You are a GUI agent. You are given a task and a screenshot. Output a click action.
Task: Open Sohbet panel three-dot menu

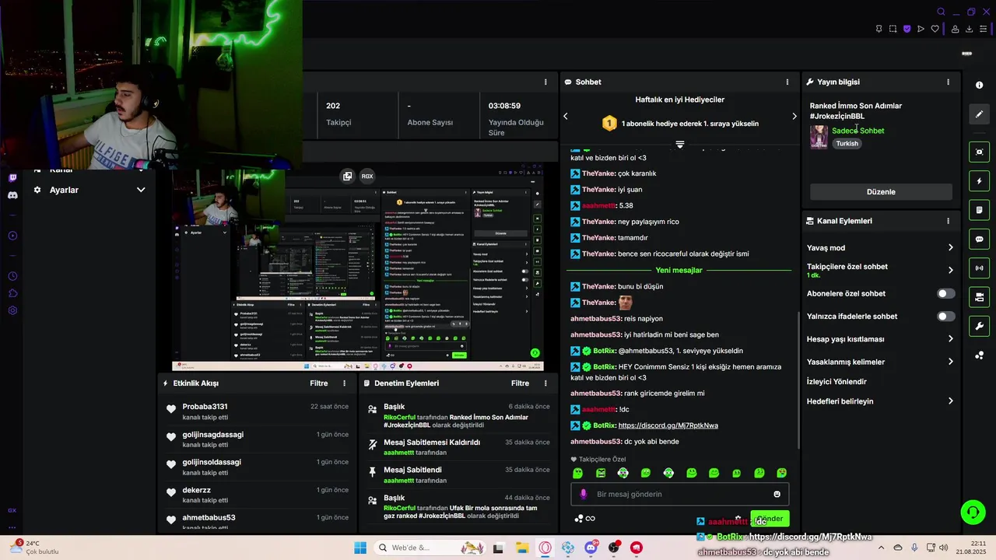pos(787,82)
